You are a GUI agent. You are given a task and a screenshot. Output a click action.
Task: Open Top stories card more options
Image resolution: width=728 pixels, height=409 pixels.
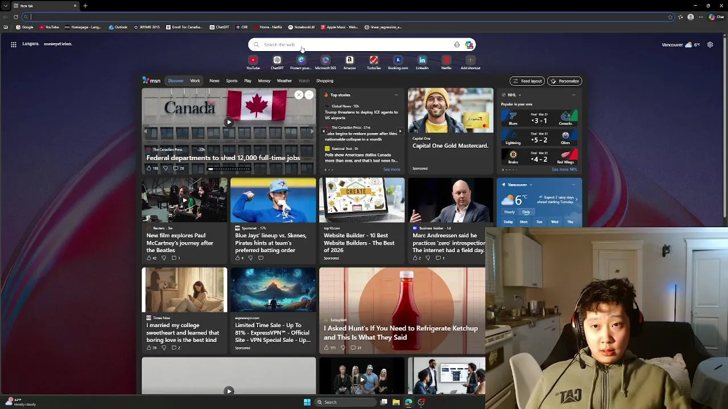396,95
